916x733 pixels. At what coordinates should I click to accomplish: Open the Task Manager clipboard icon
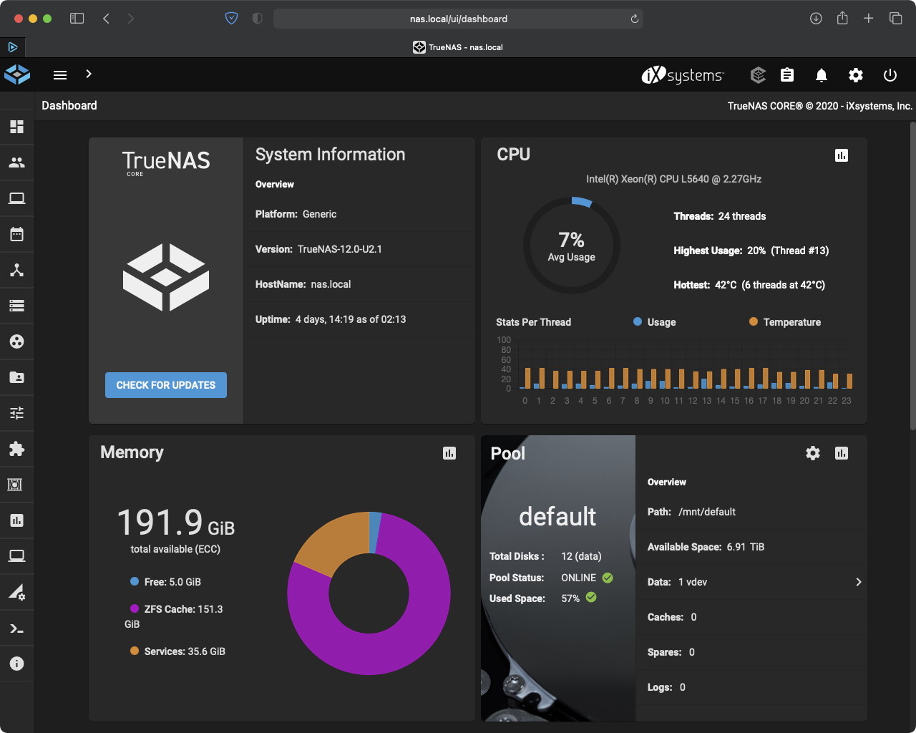point(787,74)
